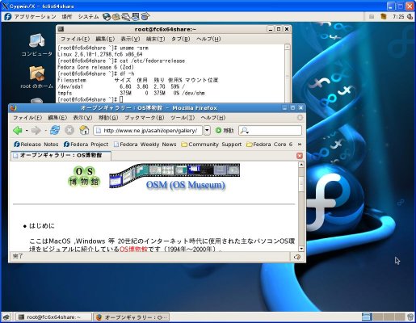The height and width of the screenshot is (323, 416).
Task: Click the red OS博物館 link in page
Action: pos(133,249)
